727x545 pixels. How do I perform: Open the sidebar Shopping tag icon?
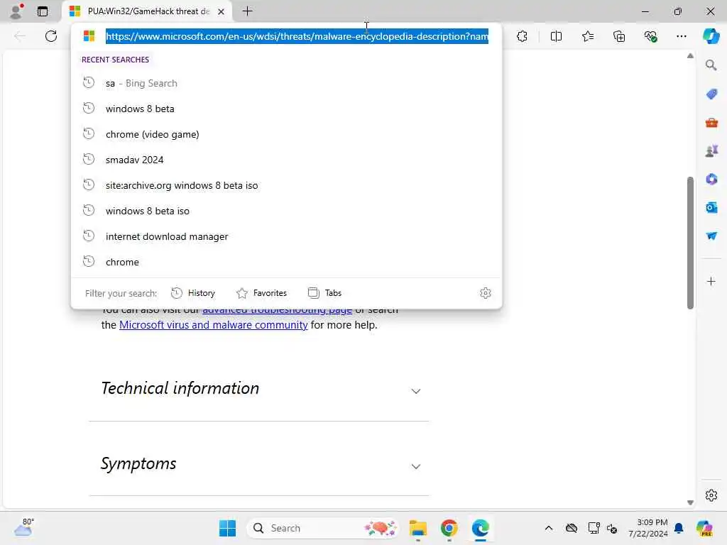[x=711, y=94]
